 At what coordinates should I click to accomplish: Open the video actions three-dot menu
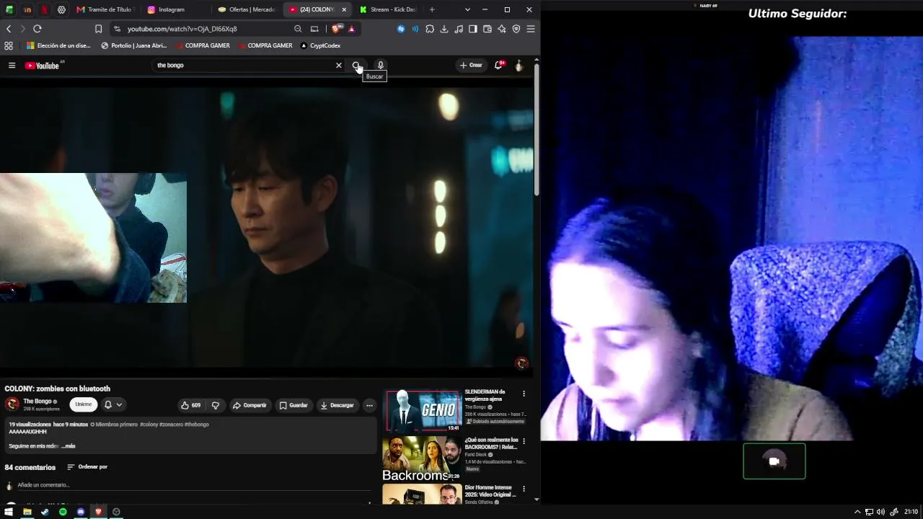click(369, 405)
